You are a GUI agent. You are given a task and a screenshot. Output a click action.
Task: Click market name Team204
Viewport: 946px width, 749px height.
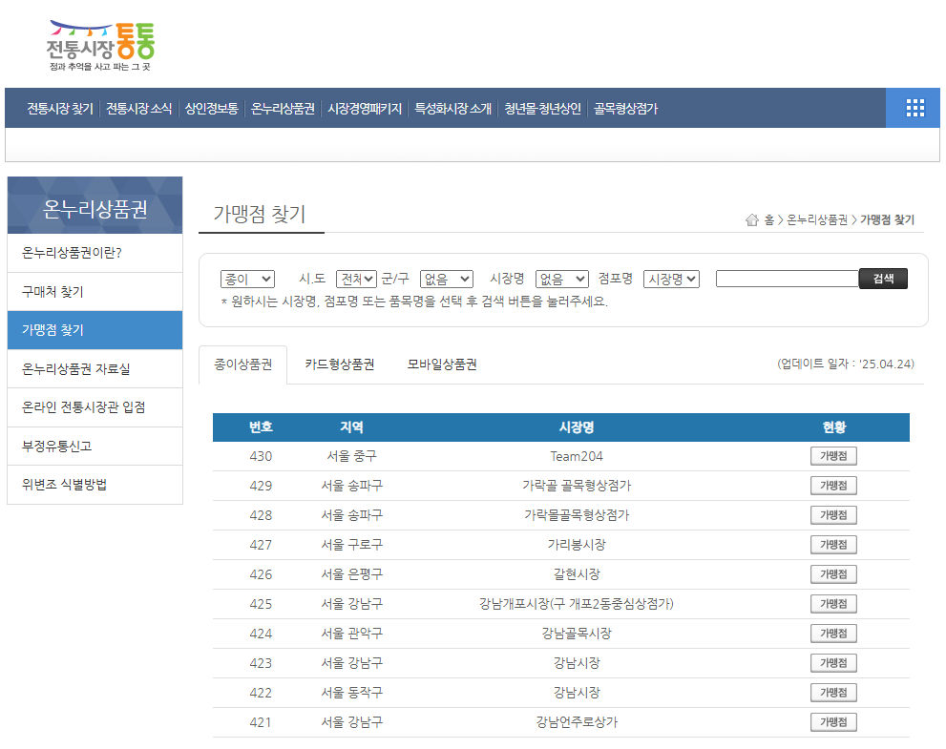pyautogui.click(x=577, y=456)
